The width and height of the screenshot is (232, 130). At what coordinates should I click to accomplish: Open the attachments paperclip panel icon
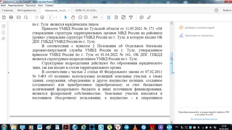(x=3, y=39)
